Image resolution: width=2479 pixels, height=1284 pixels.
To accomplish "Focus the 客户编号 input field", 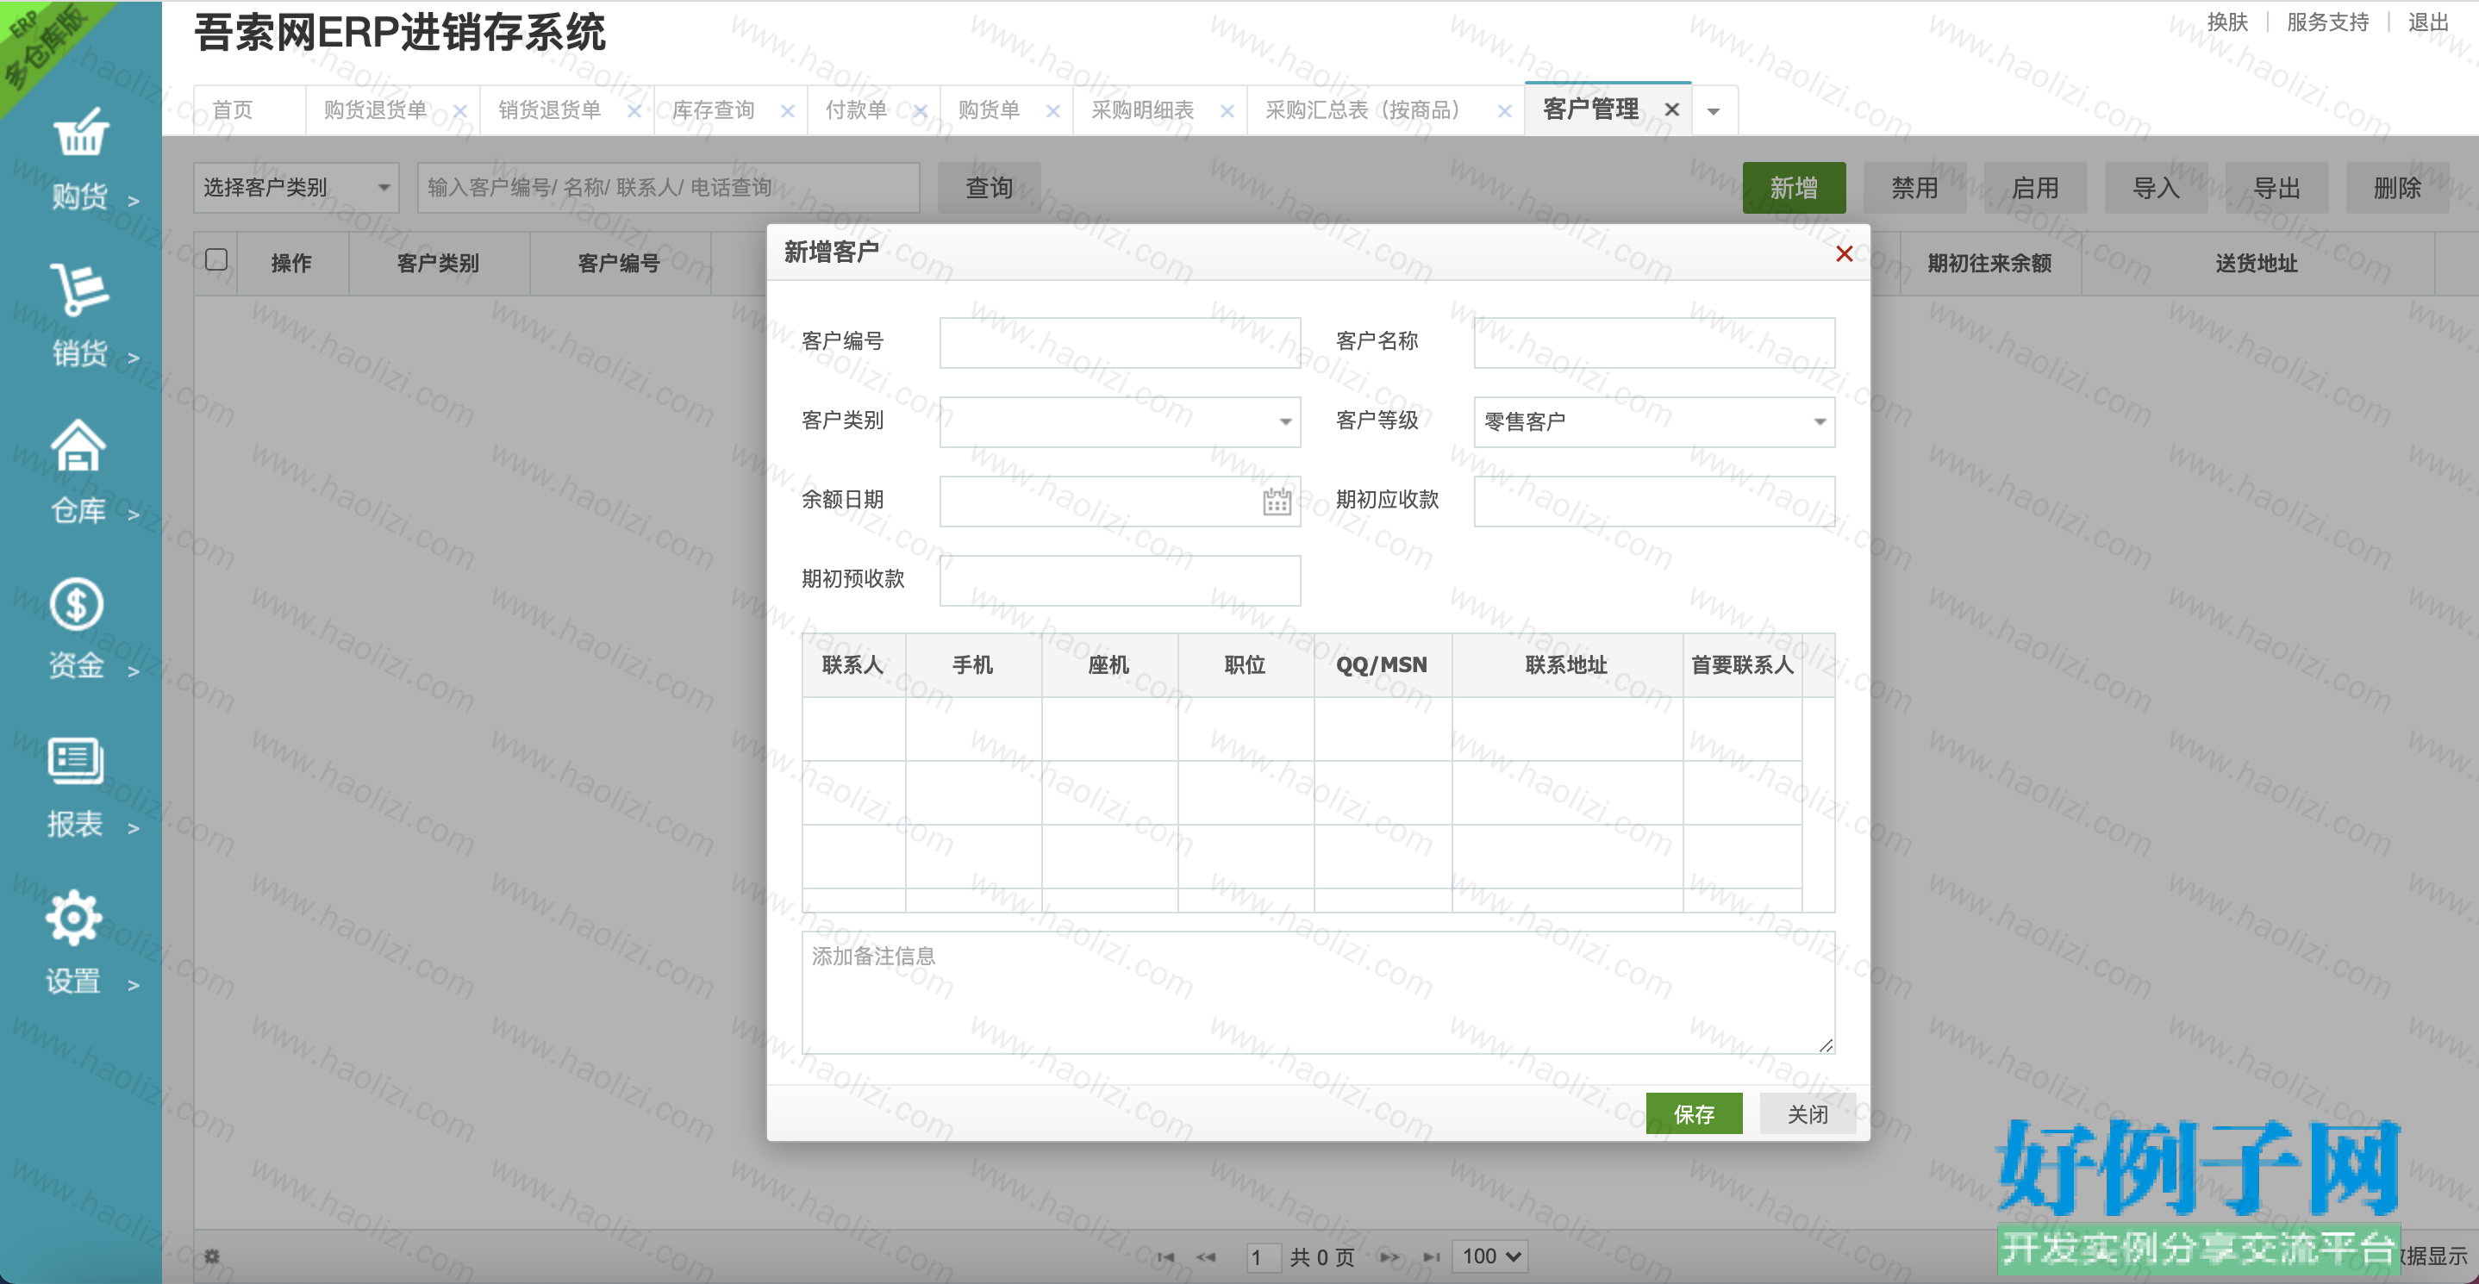I will coord(1121,343).
